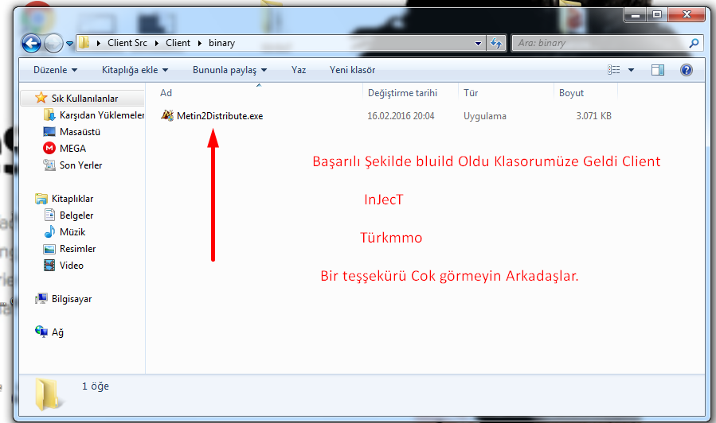Viewport: 716px width, 423px height.
Task: Open the Resimler library
Action: 77,249
